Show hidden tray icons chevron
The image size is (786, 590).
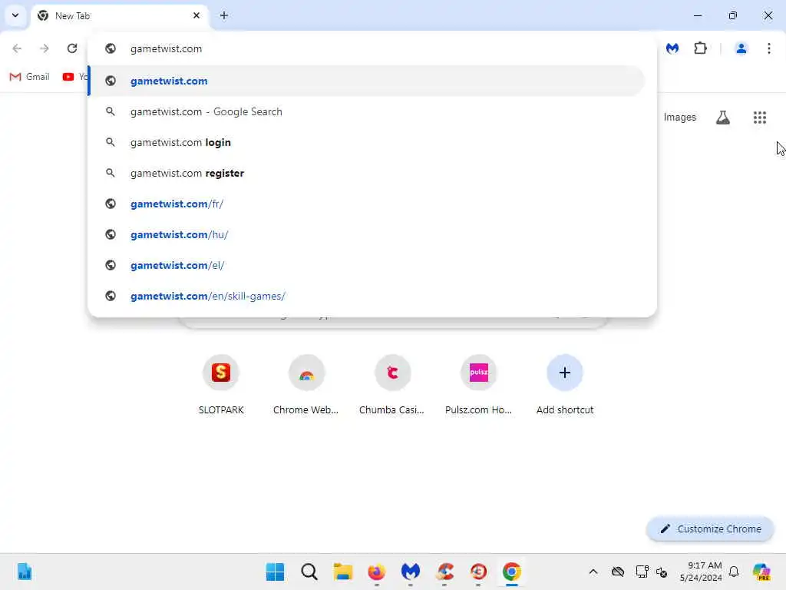[x=593, y=572]
